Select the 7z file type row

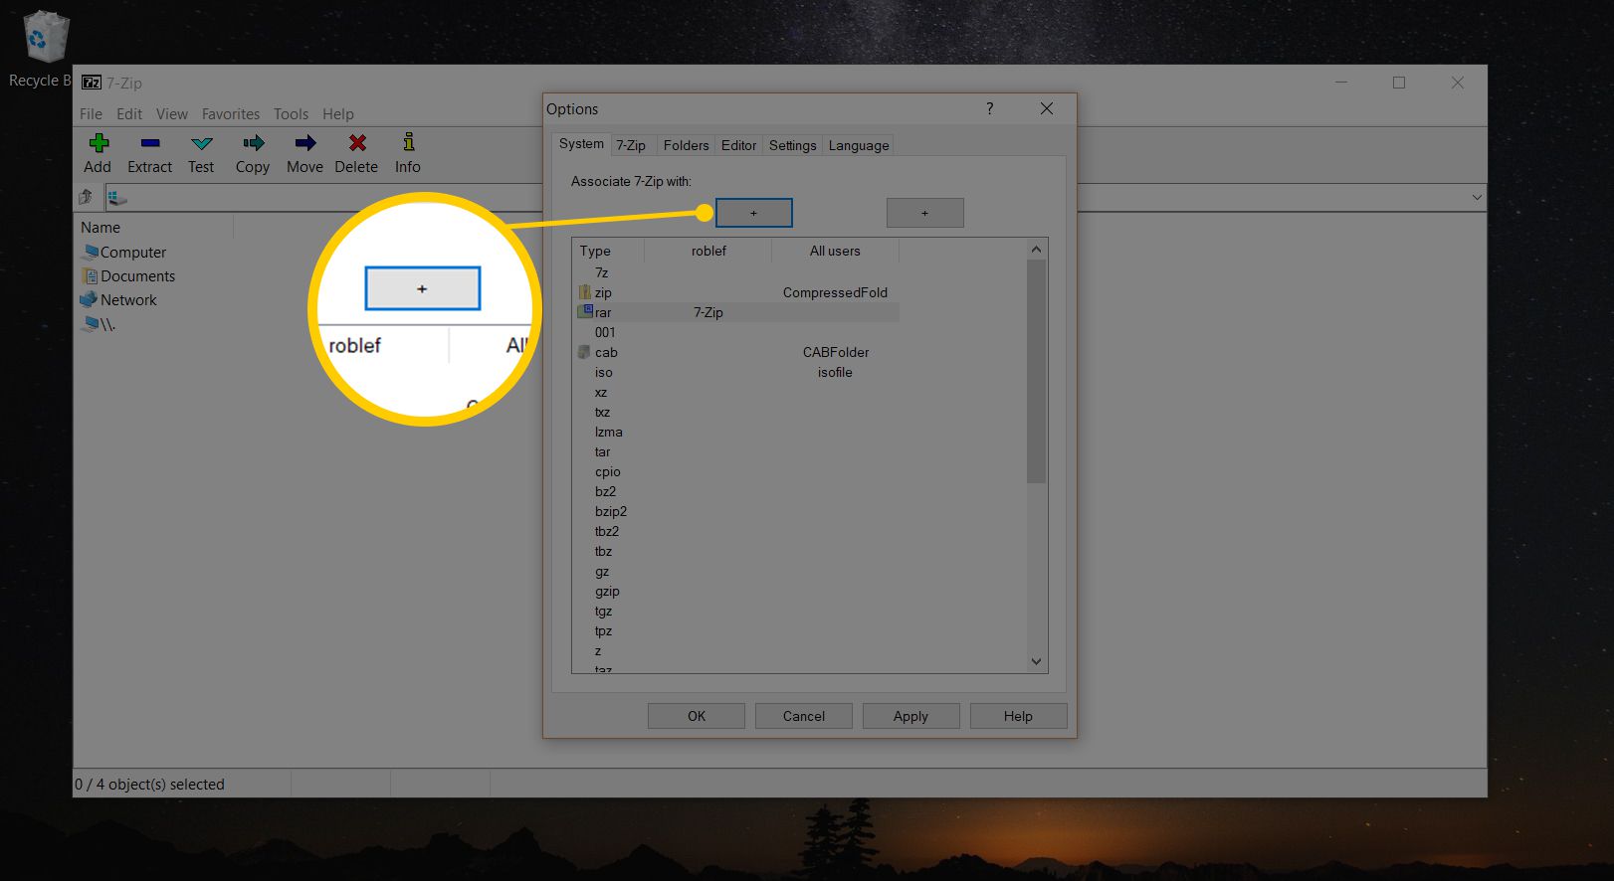(736, 272)
